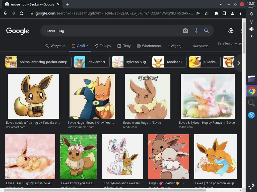Expand the tab search dropdown arrow

coord(221,4)
